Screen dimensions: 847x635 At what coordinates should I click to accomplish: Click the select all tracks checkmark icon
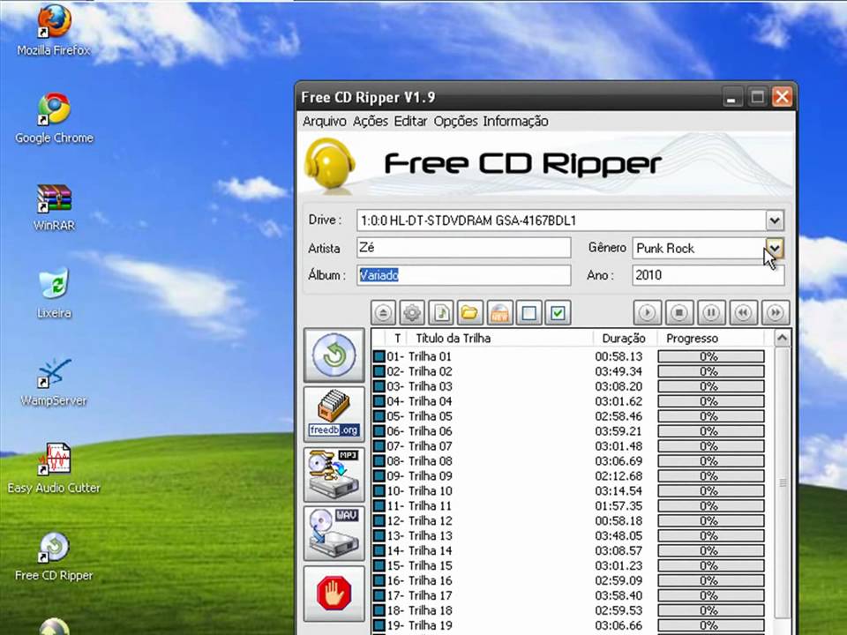tap(558, 312)
